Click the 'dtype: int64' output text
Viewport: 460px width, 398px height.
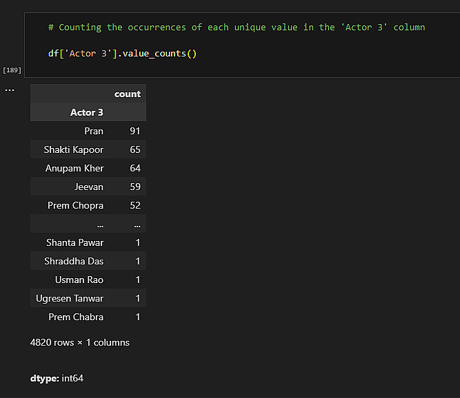(x=57, y=378)
